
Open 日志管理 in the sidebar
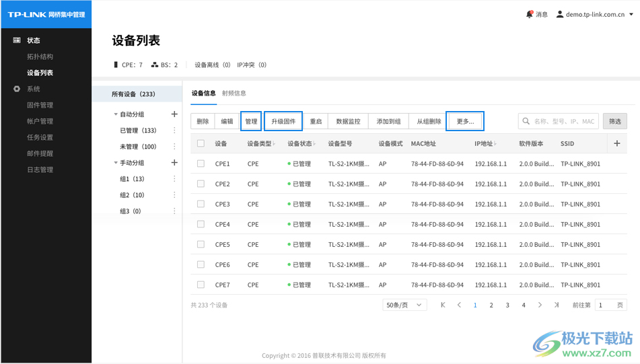coord(40,170)
